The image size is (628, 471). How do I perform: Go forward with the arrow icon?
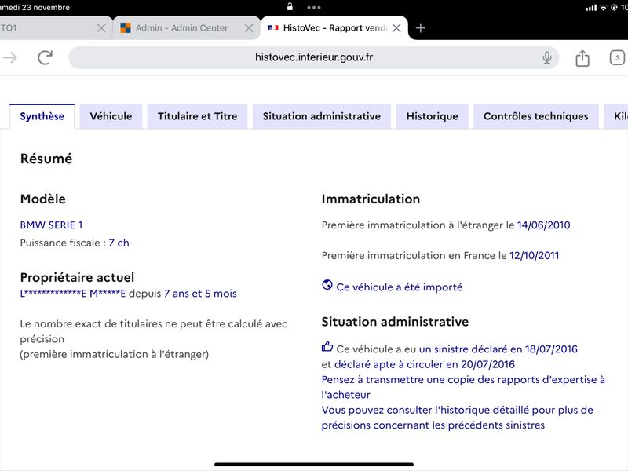coord(10,57)
